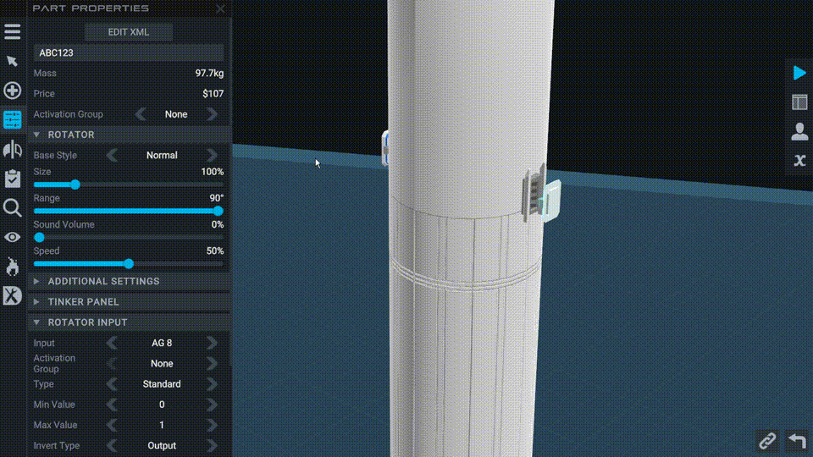Click the Edit XML button
The width and height of the screenshot is (813, 457).
click(x=128, y=32)
